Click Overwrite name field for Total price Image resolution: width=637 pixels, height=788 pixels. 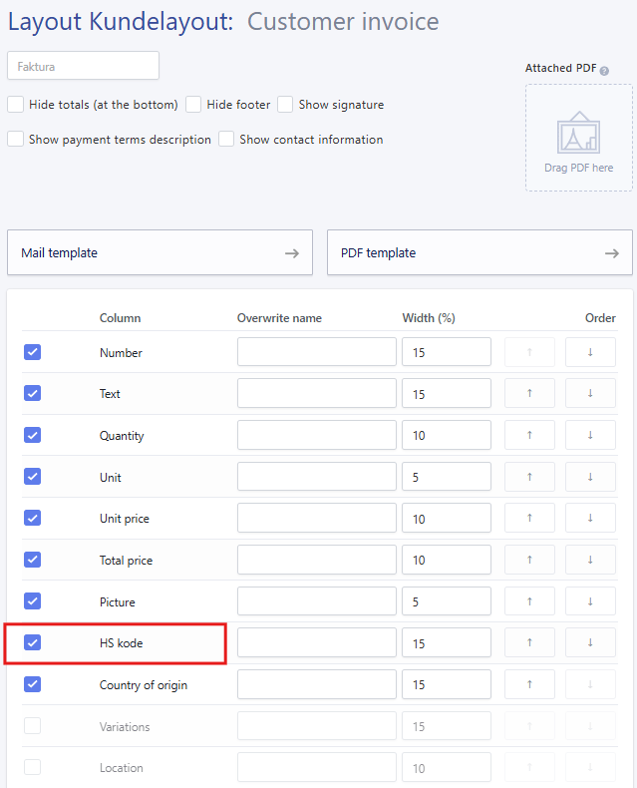pos(316,561)
